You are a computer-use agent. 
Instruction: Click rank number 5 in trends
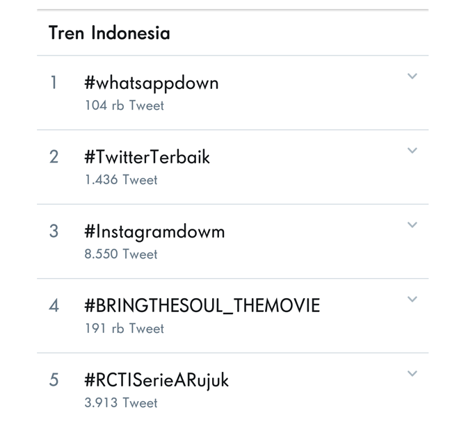54,380
